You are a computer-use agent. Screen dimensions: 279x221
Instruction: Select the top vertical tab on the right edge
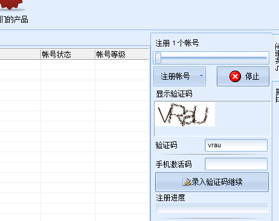pos(275,57)
